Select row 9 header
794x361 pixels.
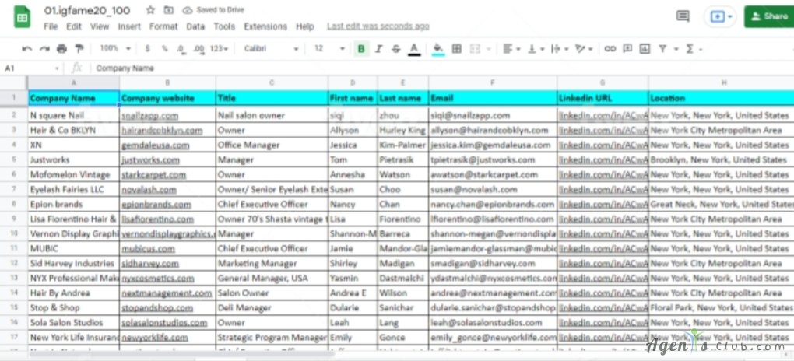14,219
